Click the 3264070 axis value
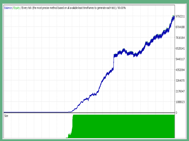The height and width of the screenshot is (141, 189). tap(180, 80)
